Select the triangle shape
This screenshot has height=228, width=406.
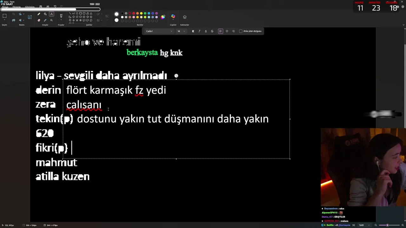click(x=91, y=13)
